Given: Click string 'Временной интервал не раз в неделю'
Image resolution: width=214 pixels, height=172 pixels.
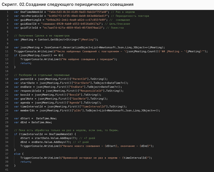Looking at the screenshot, I should click(90, 158).
